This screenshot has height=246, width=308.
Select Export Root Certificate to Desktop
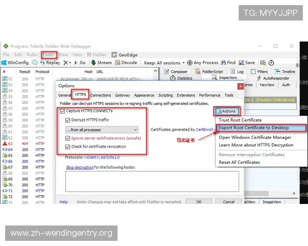tap(254, 128)
